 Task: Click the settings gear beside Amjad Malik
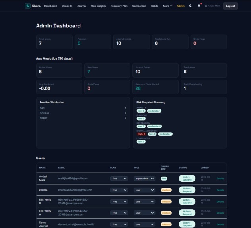(206, 6)
